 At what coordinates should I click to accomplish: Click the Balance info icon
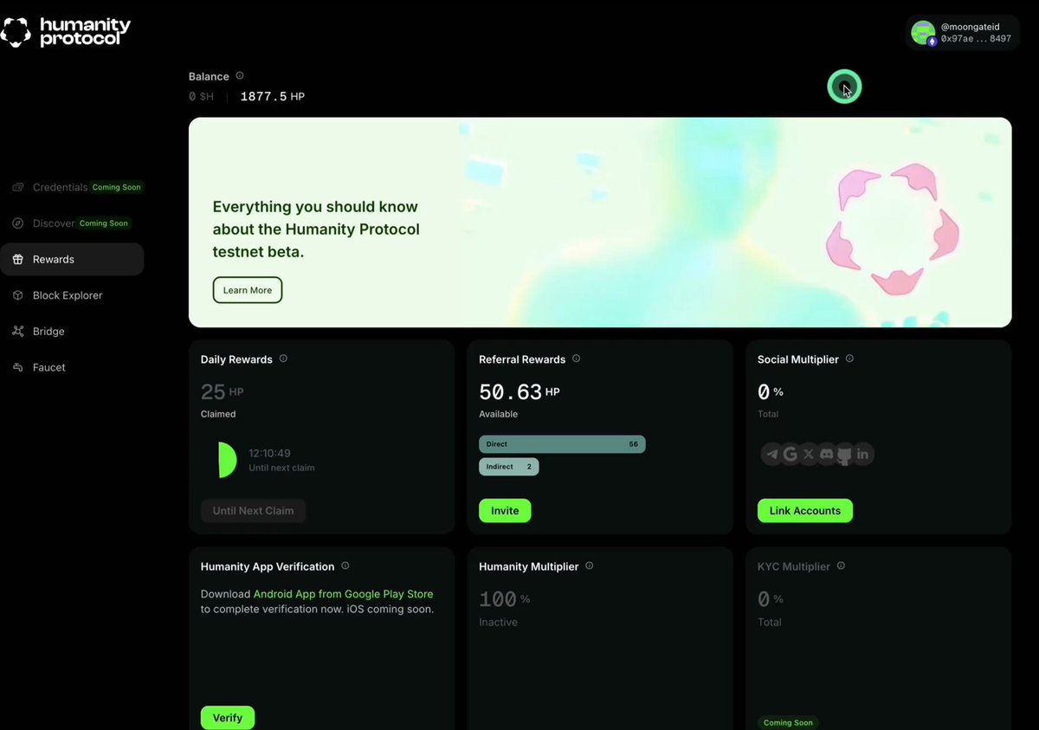(240, 75)
